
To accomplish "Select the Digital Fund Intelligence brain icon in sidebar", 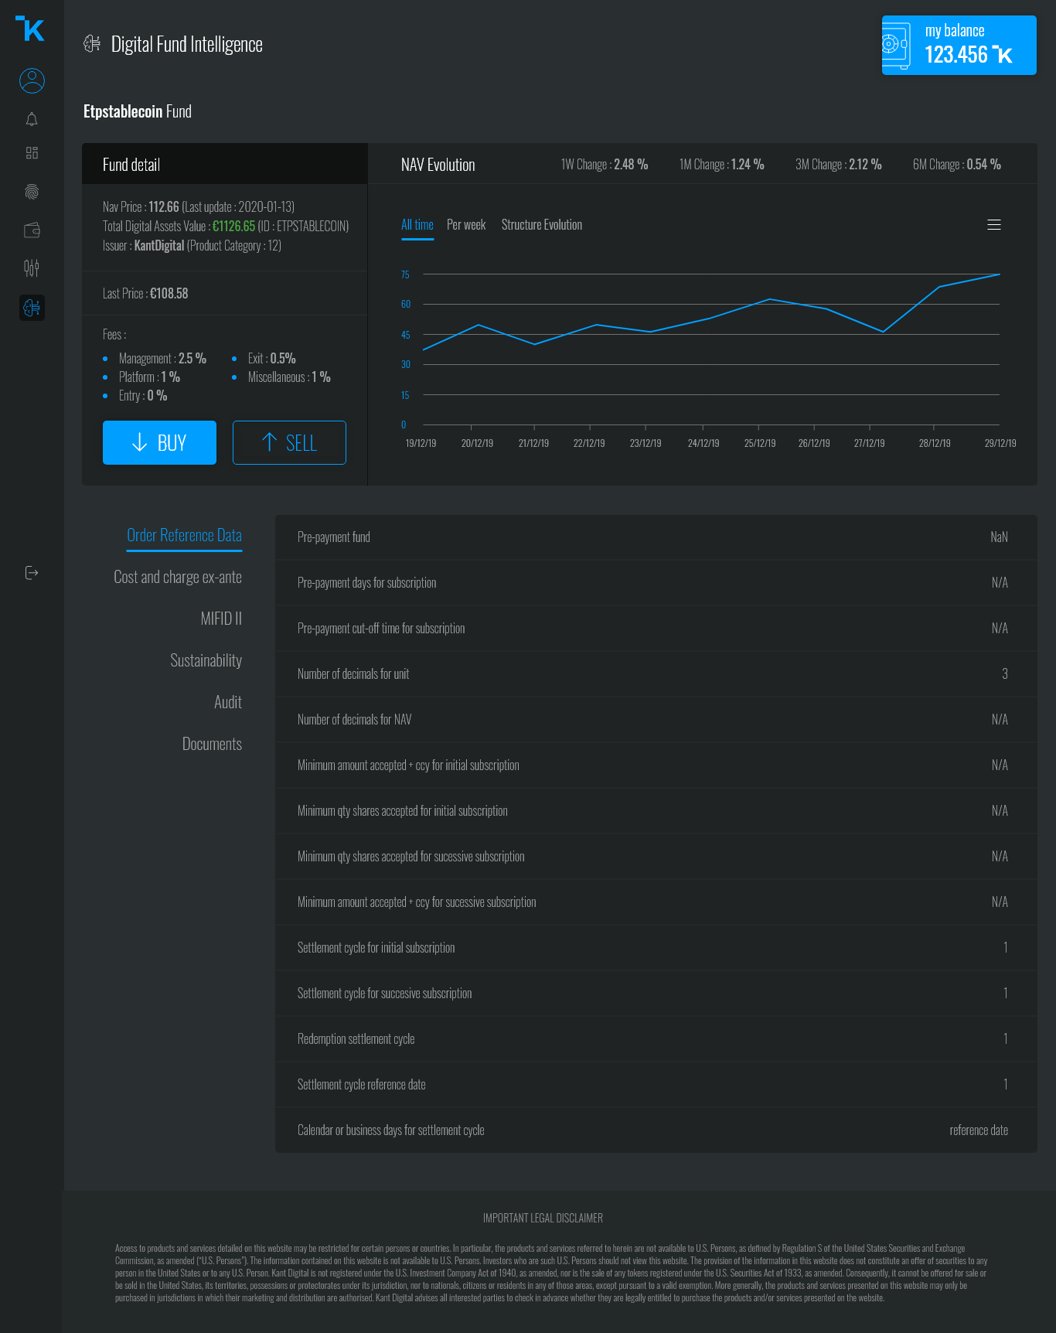I will coord(32,308).
